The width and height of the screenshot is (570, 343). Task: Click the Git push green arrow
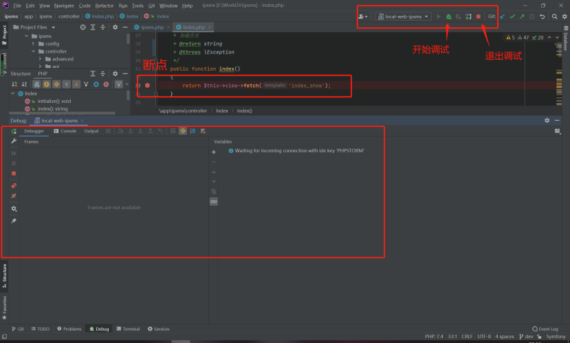pyautogui.click(x=522, y=16)
